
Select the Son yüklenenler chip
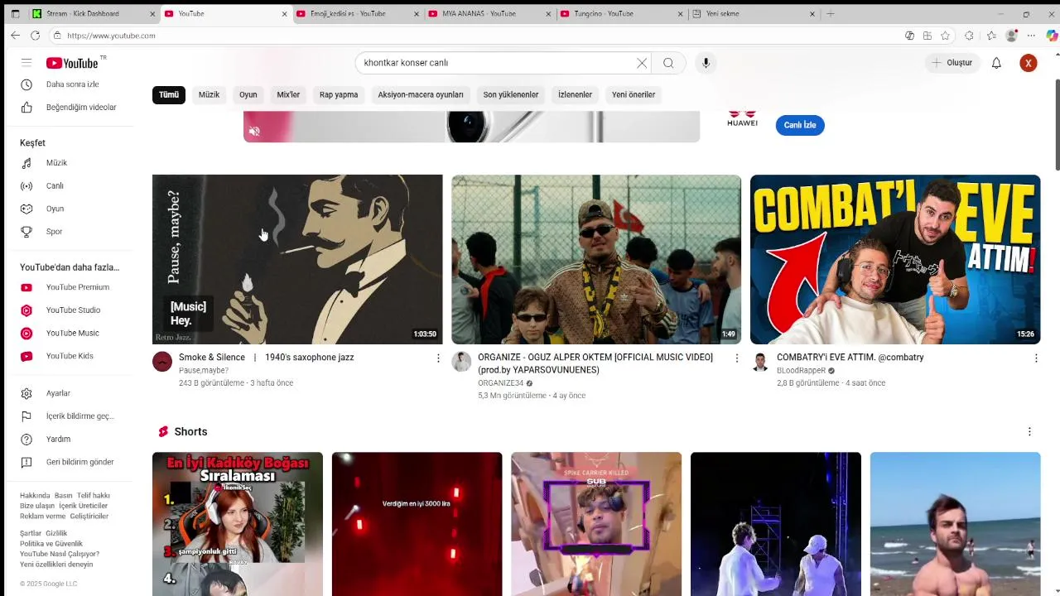(511, 94)
